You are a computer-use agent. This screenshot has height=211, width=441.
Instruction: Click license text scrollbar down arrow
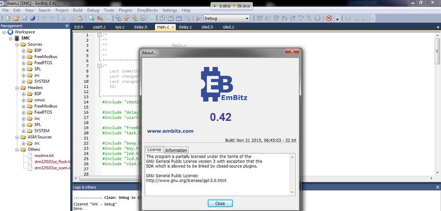[292, 192]
